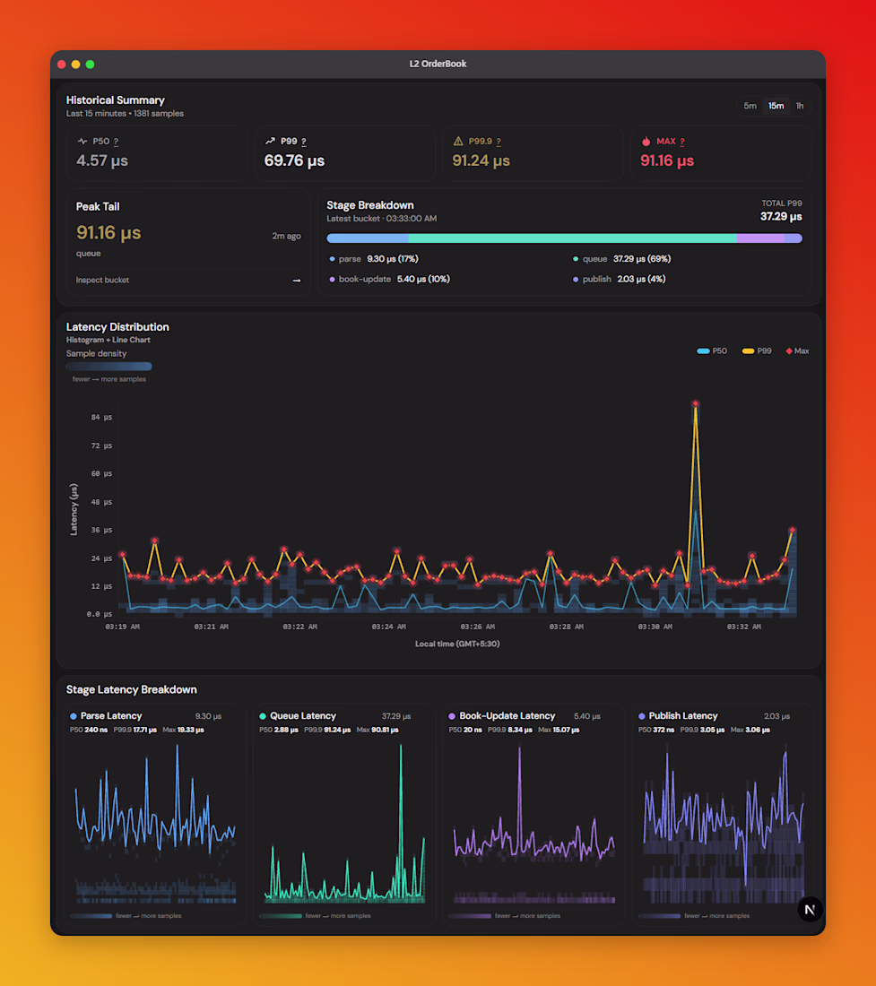The height and width of the screenshot is (986, 876).
Task: Click the P99.9 warning triangle icon
Action: click(458, 142)
